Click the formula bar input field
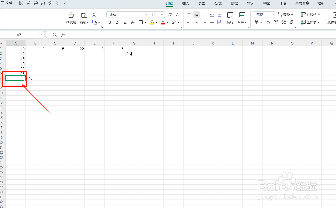This screenshot has width=336, height=208. point(202,35)
